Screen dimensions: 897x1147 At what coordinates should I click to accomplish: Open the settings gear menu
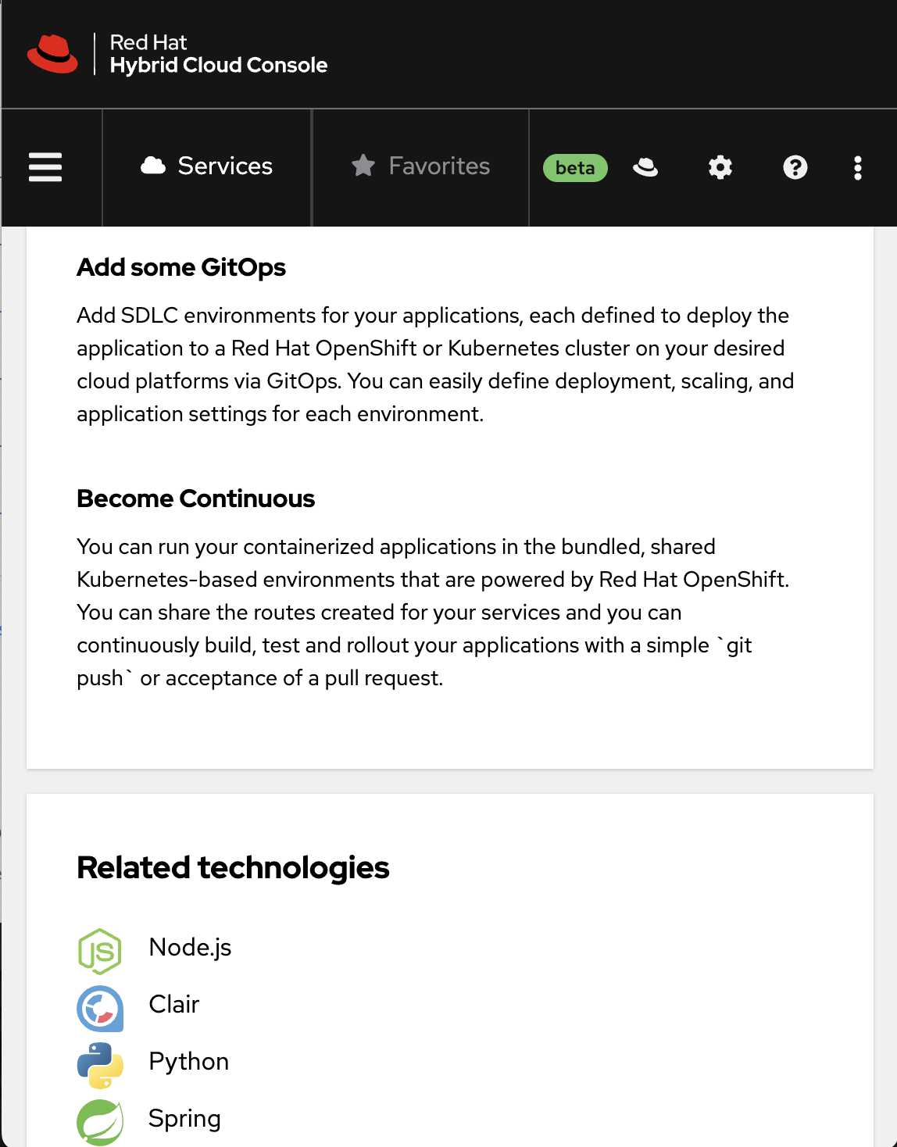[720, 167]
